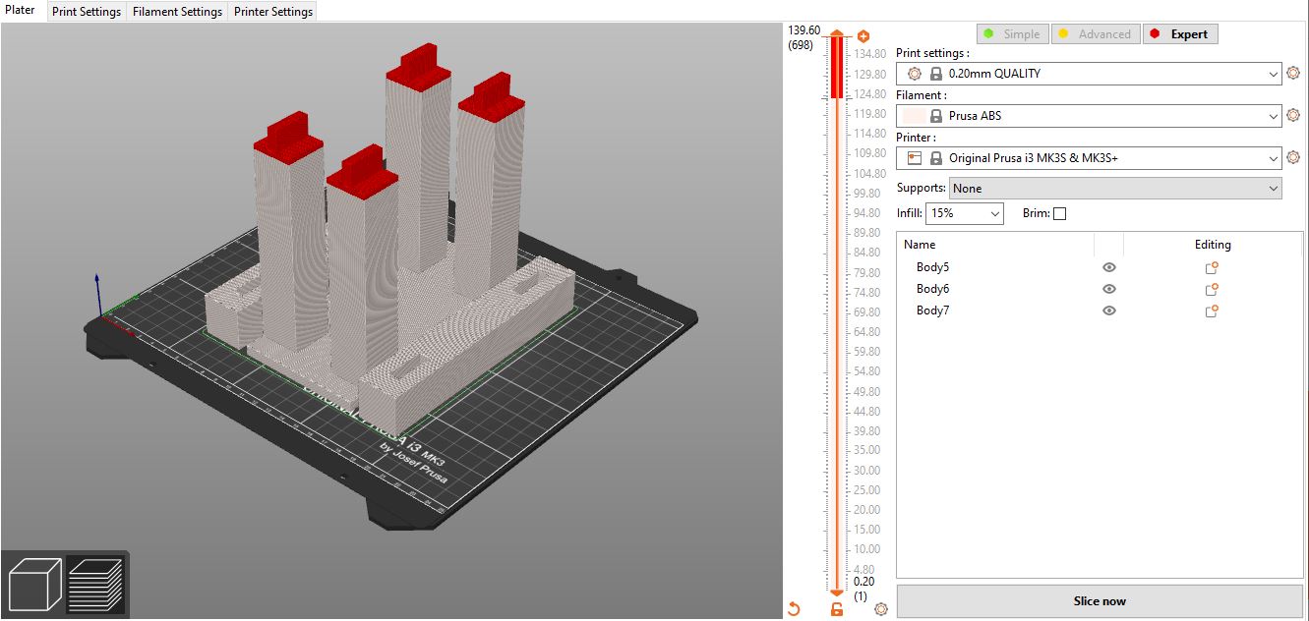Open layer slider settings gear icon
Image resolution: width=1309 pixels, height=621 pixels.
pos(880,609)
